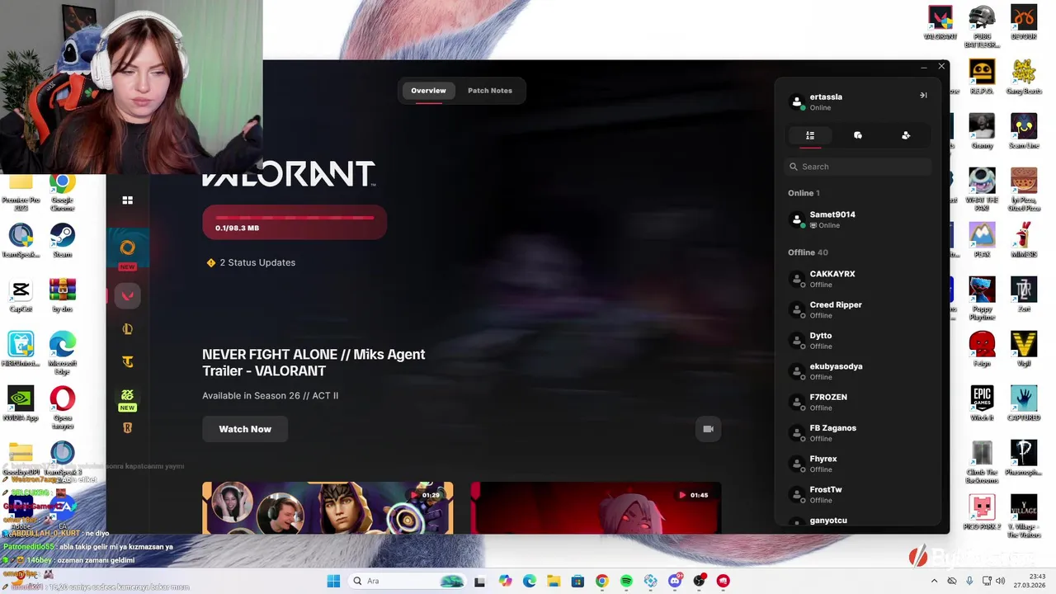The width and height of the screenshot is (1056, 594).
Task: Select offline friend FrostTw
Action: (x=858, y=494)
